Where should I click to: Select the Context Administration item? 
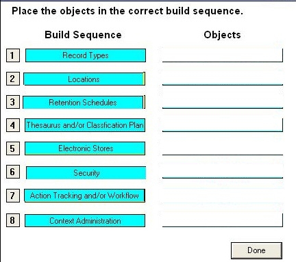[85, 220]
